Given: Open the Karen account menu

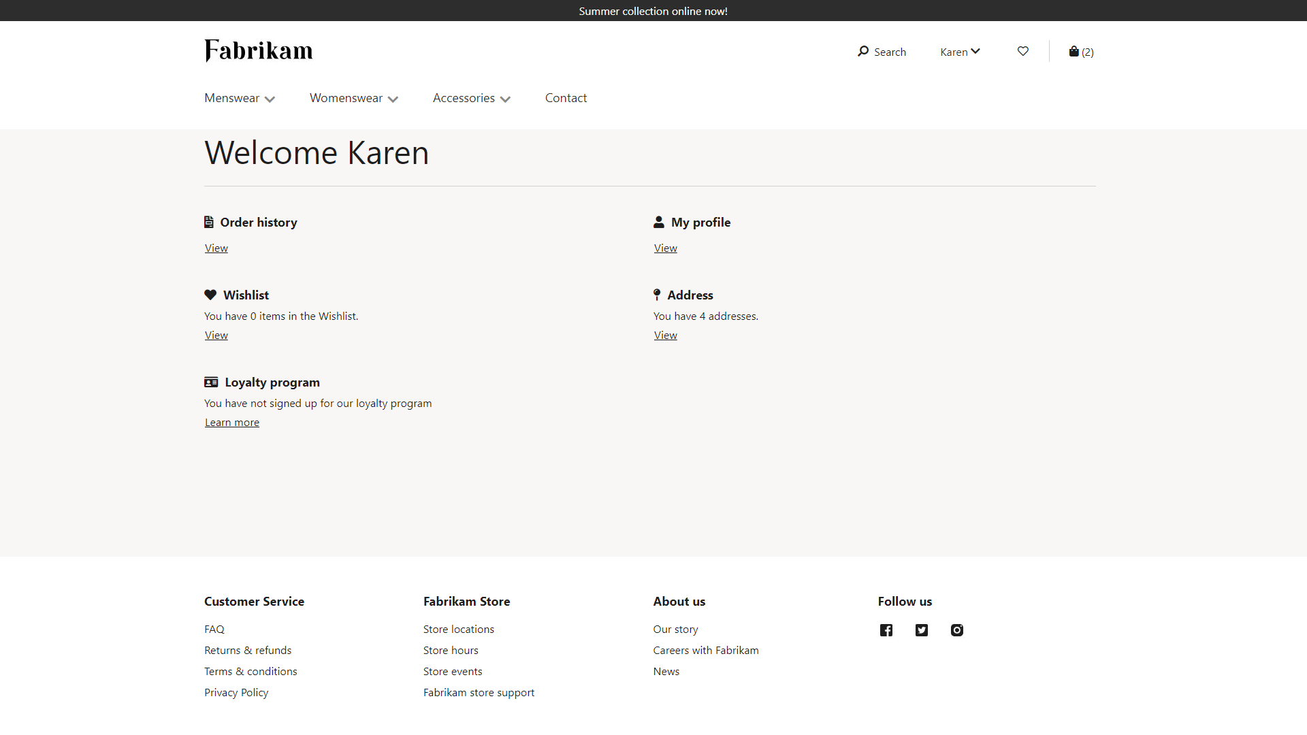Looking at the screenshot, I should click(x=960, y=51).
